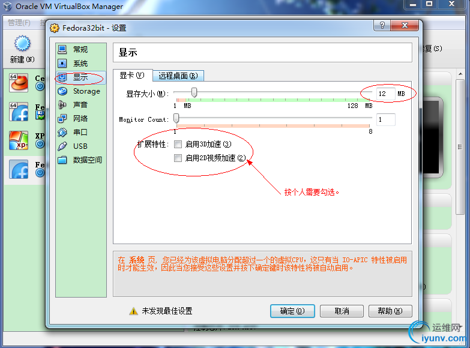The width and height of the screenshot is (470, 348).
Task: Click the 取消 cancel button
Action: (x=342, y=311)
